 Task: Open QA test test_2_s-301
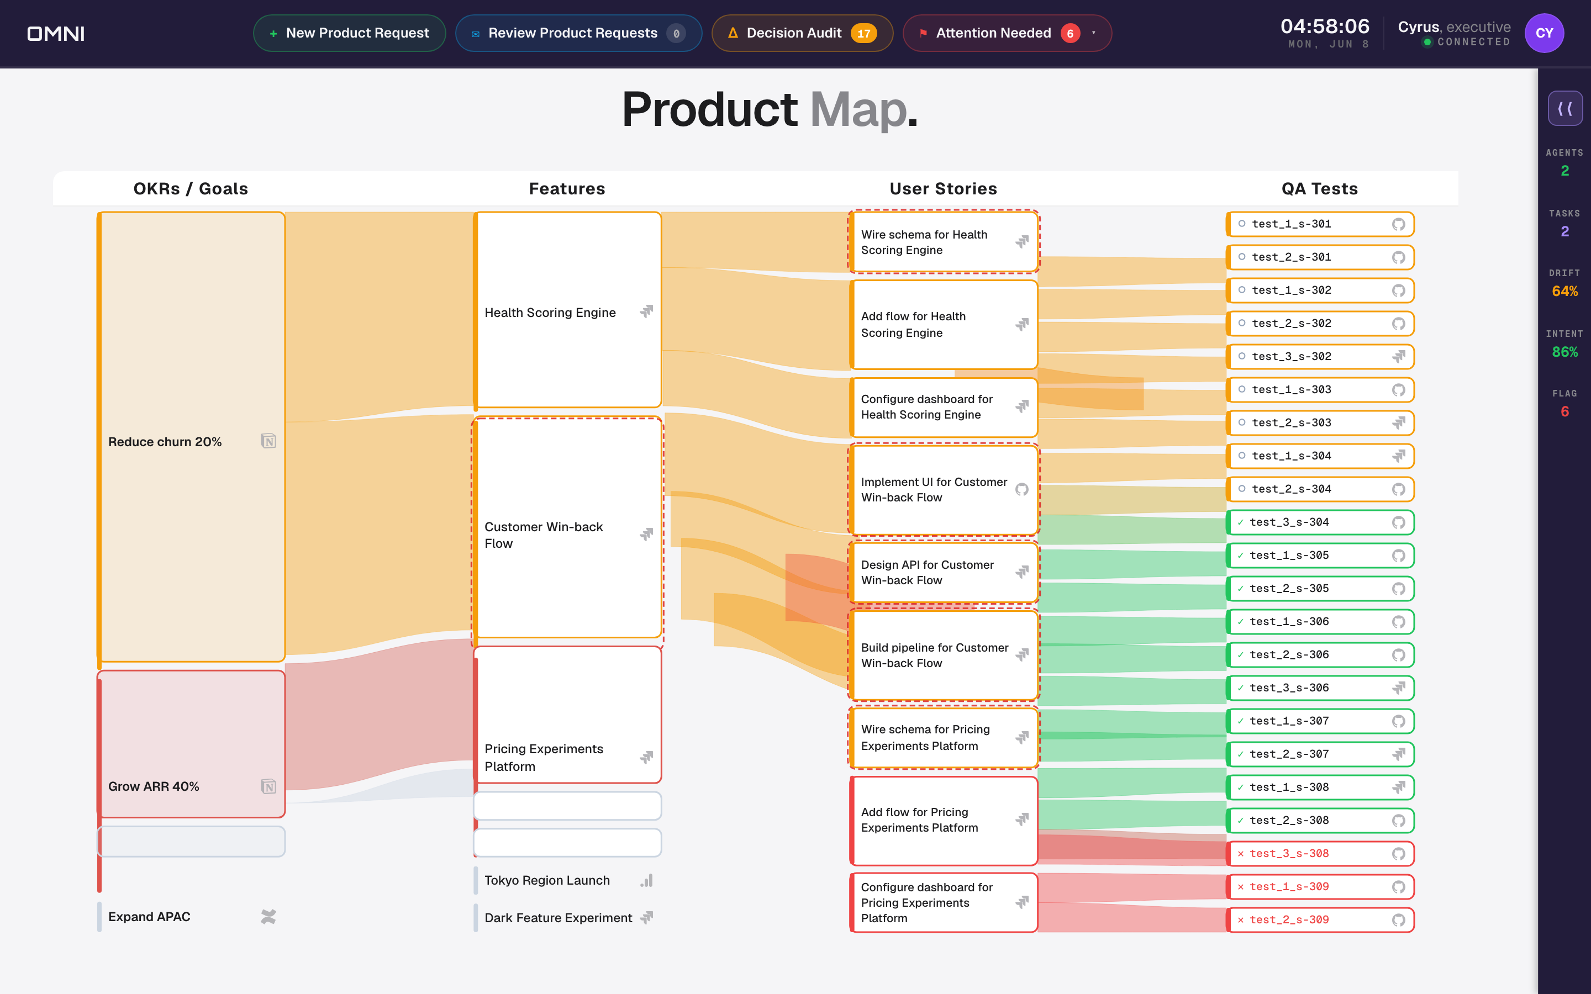1320,257
